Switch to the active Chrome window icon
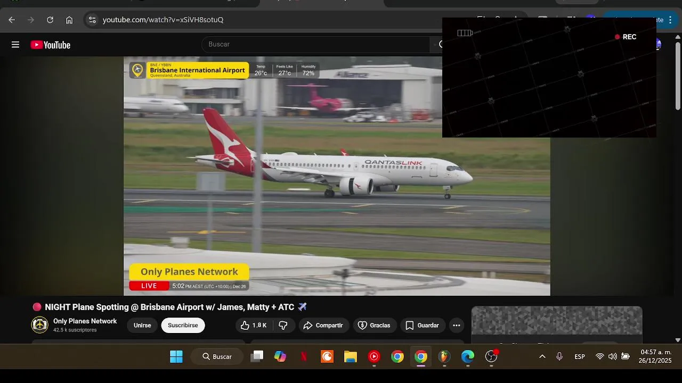Screen dimensions: 682x383 (x=421, y=356)
